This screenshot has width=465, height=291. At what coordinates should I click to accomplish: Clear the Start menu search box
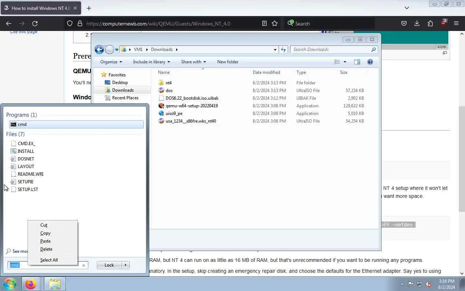84,265
